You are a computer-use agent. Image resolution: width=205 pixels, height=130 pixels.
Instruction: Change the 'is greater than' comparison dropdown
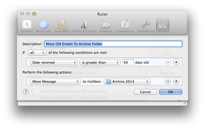pyautogui.click(x=100, y=62)
